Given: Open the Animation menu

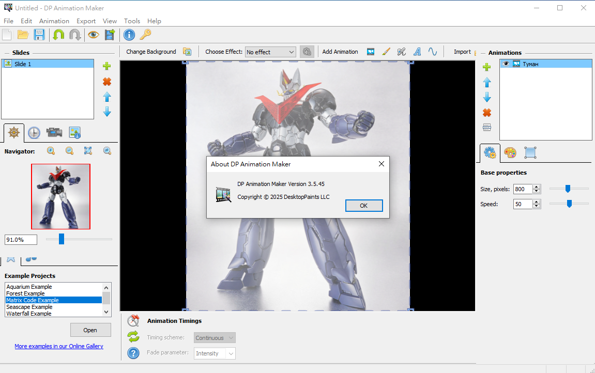Looking at the screenshot, I should click(x=54, y=21).
